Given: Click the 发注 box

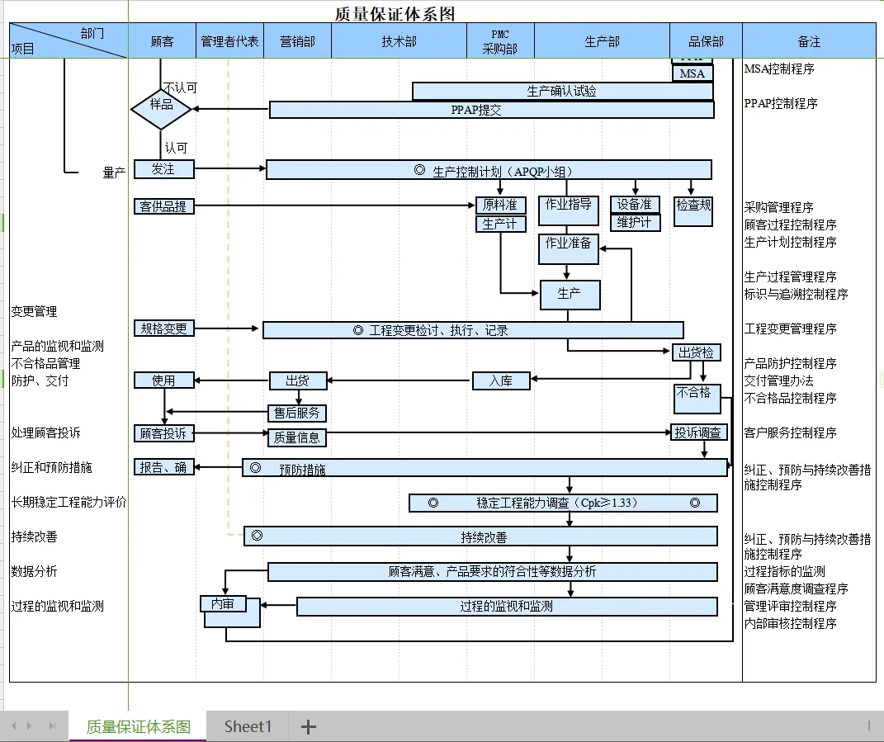Looking at the screenshot, I should (x=164, y=169).
